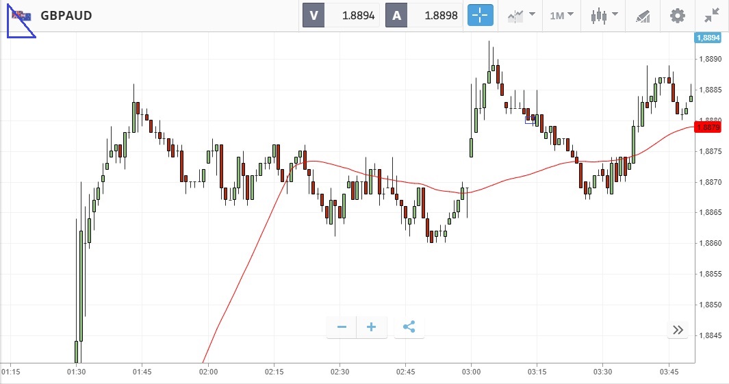Open the 1M timeframe dropdown
Screen dimensions: 729x384
(561, 15)
